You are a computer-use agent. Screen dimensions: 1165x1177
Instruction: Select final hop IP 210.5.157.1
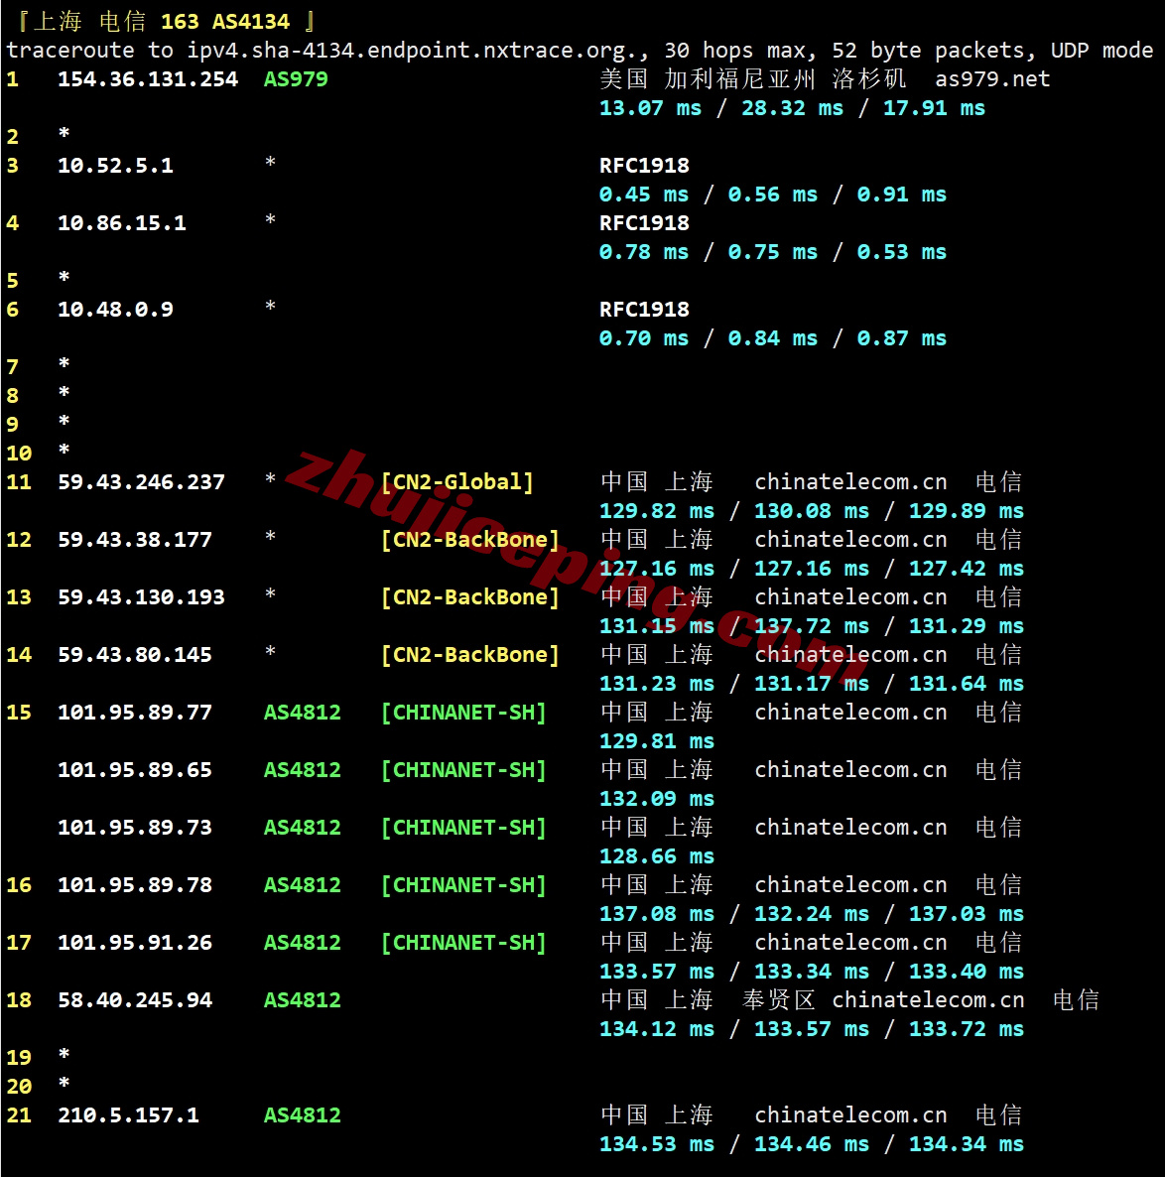pyautogui.click(x=128, y=1115)
